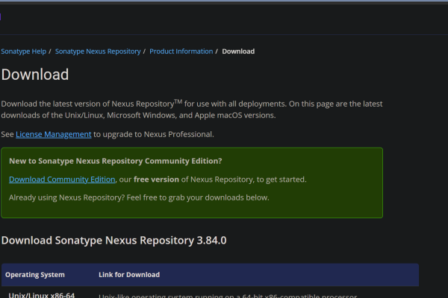Image resolution: width=448 pixels, height=298 pixels.
Task: Click the 'Already using Nexus Repository?' sentence
Action: (x=139, y=197)
